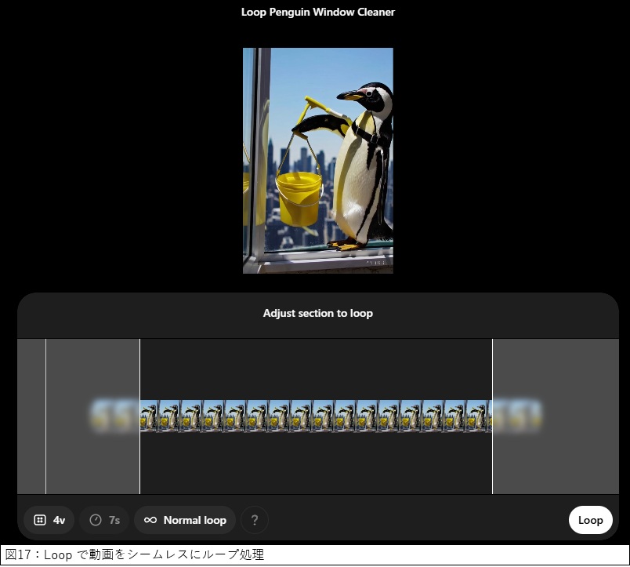Select the right trim handle of the loop section
630x567 pixels.
tap(492, 416)
